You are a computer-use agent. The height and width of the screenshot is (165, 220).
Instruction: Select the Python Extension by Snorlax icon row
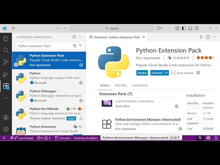pos(49,129)
